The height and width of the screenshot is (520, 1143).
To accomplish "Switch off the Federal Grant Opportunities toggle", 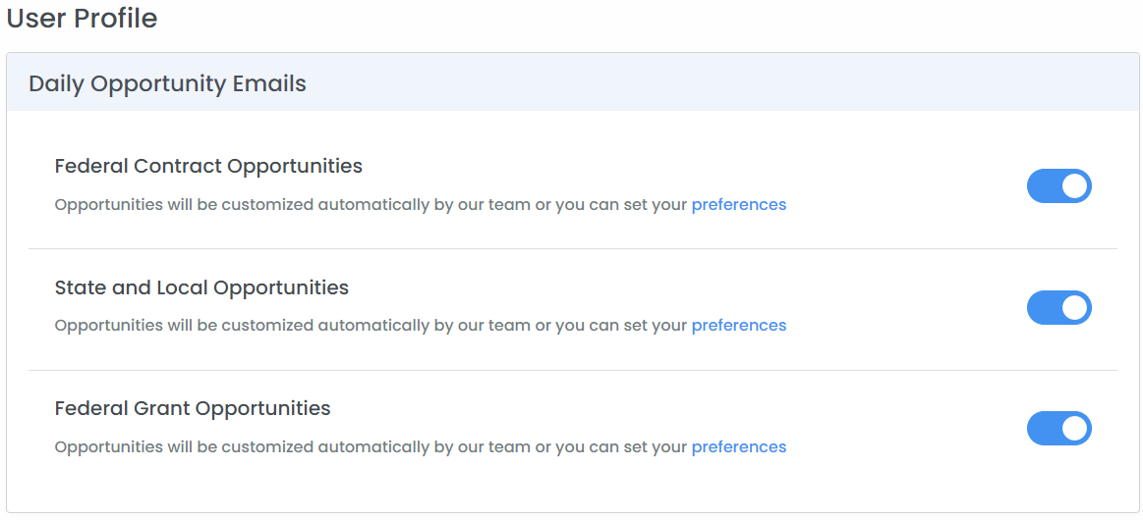I will coord(1059,429).
